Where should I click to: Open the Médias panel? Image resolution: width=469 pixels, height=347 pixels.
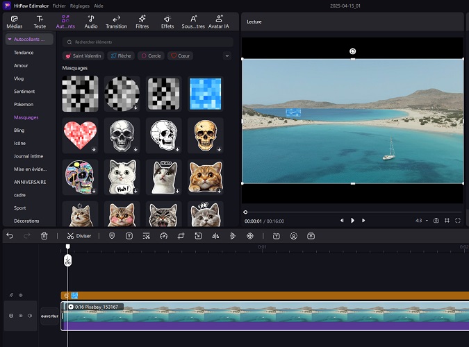(15, 22)
